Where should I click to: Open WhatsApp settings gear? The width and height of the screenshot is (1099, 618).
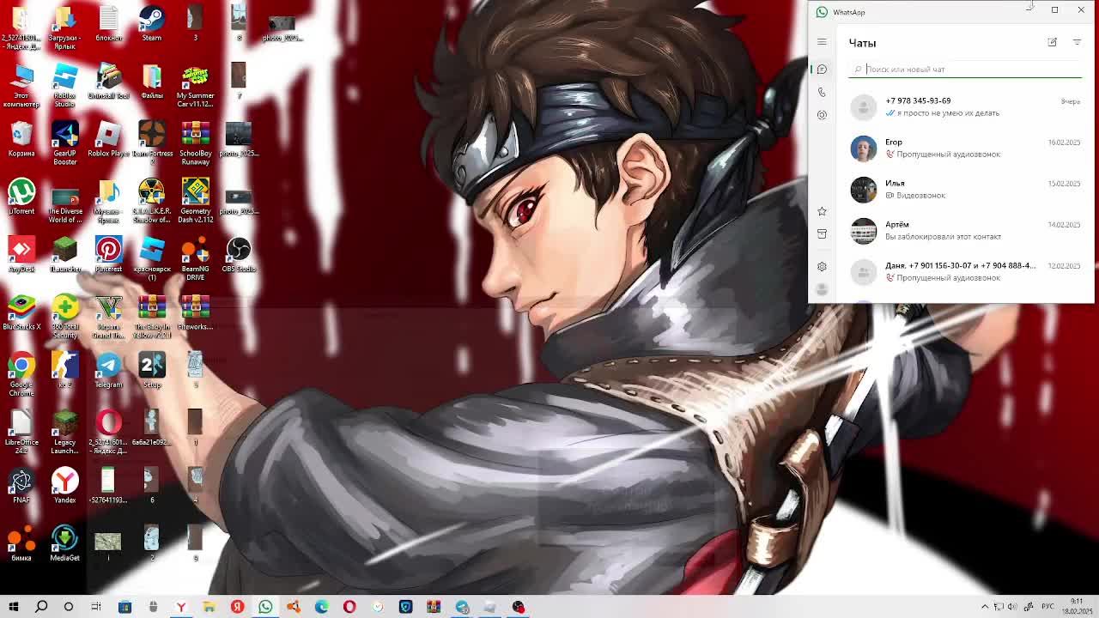click(822, 267)
